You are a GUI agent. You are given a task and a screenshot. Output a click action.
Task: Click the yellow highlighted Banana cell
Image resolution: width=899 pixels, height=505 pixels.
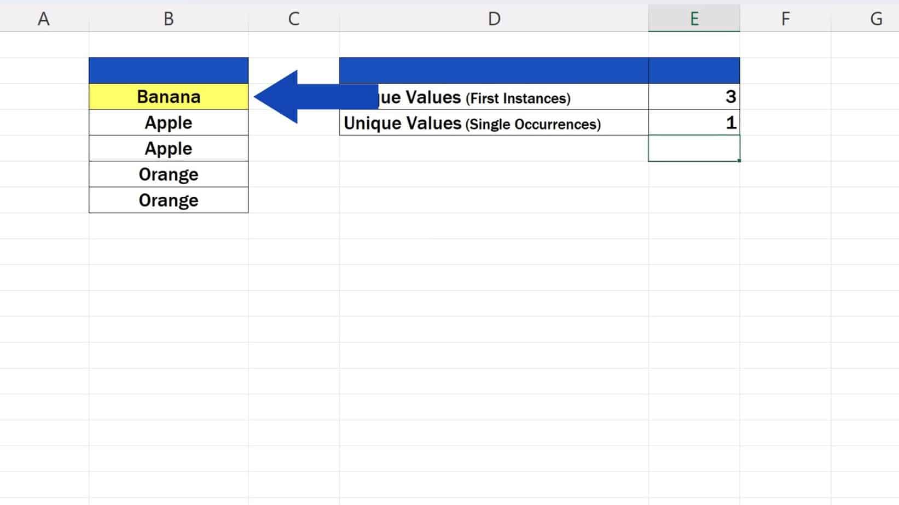coord(168,96)
